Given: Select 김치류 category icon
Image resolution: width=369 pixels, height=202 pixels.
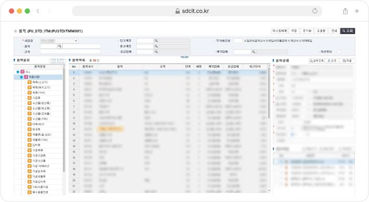Looking at the screenshot, I should (x=29, y=145).
